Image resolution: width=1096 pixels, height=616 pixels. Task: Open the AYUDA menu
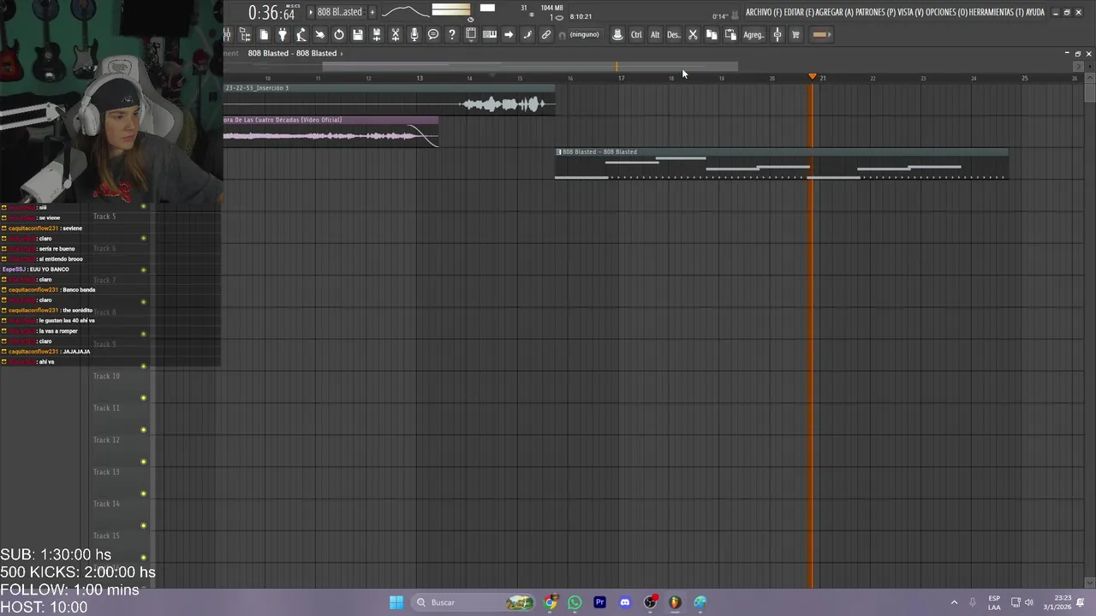1035,12
